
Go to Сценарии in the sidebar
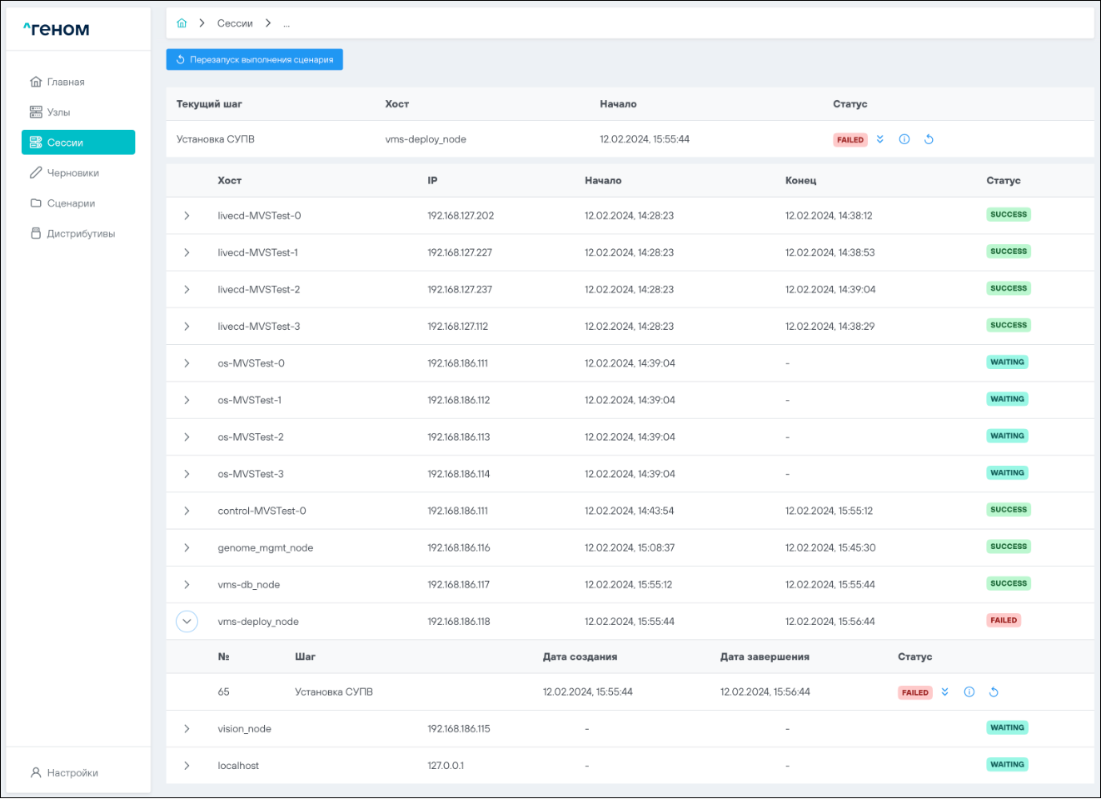71,203
